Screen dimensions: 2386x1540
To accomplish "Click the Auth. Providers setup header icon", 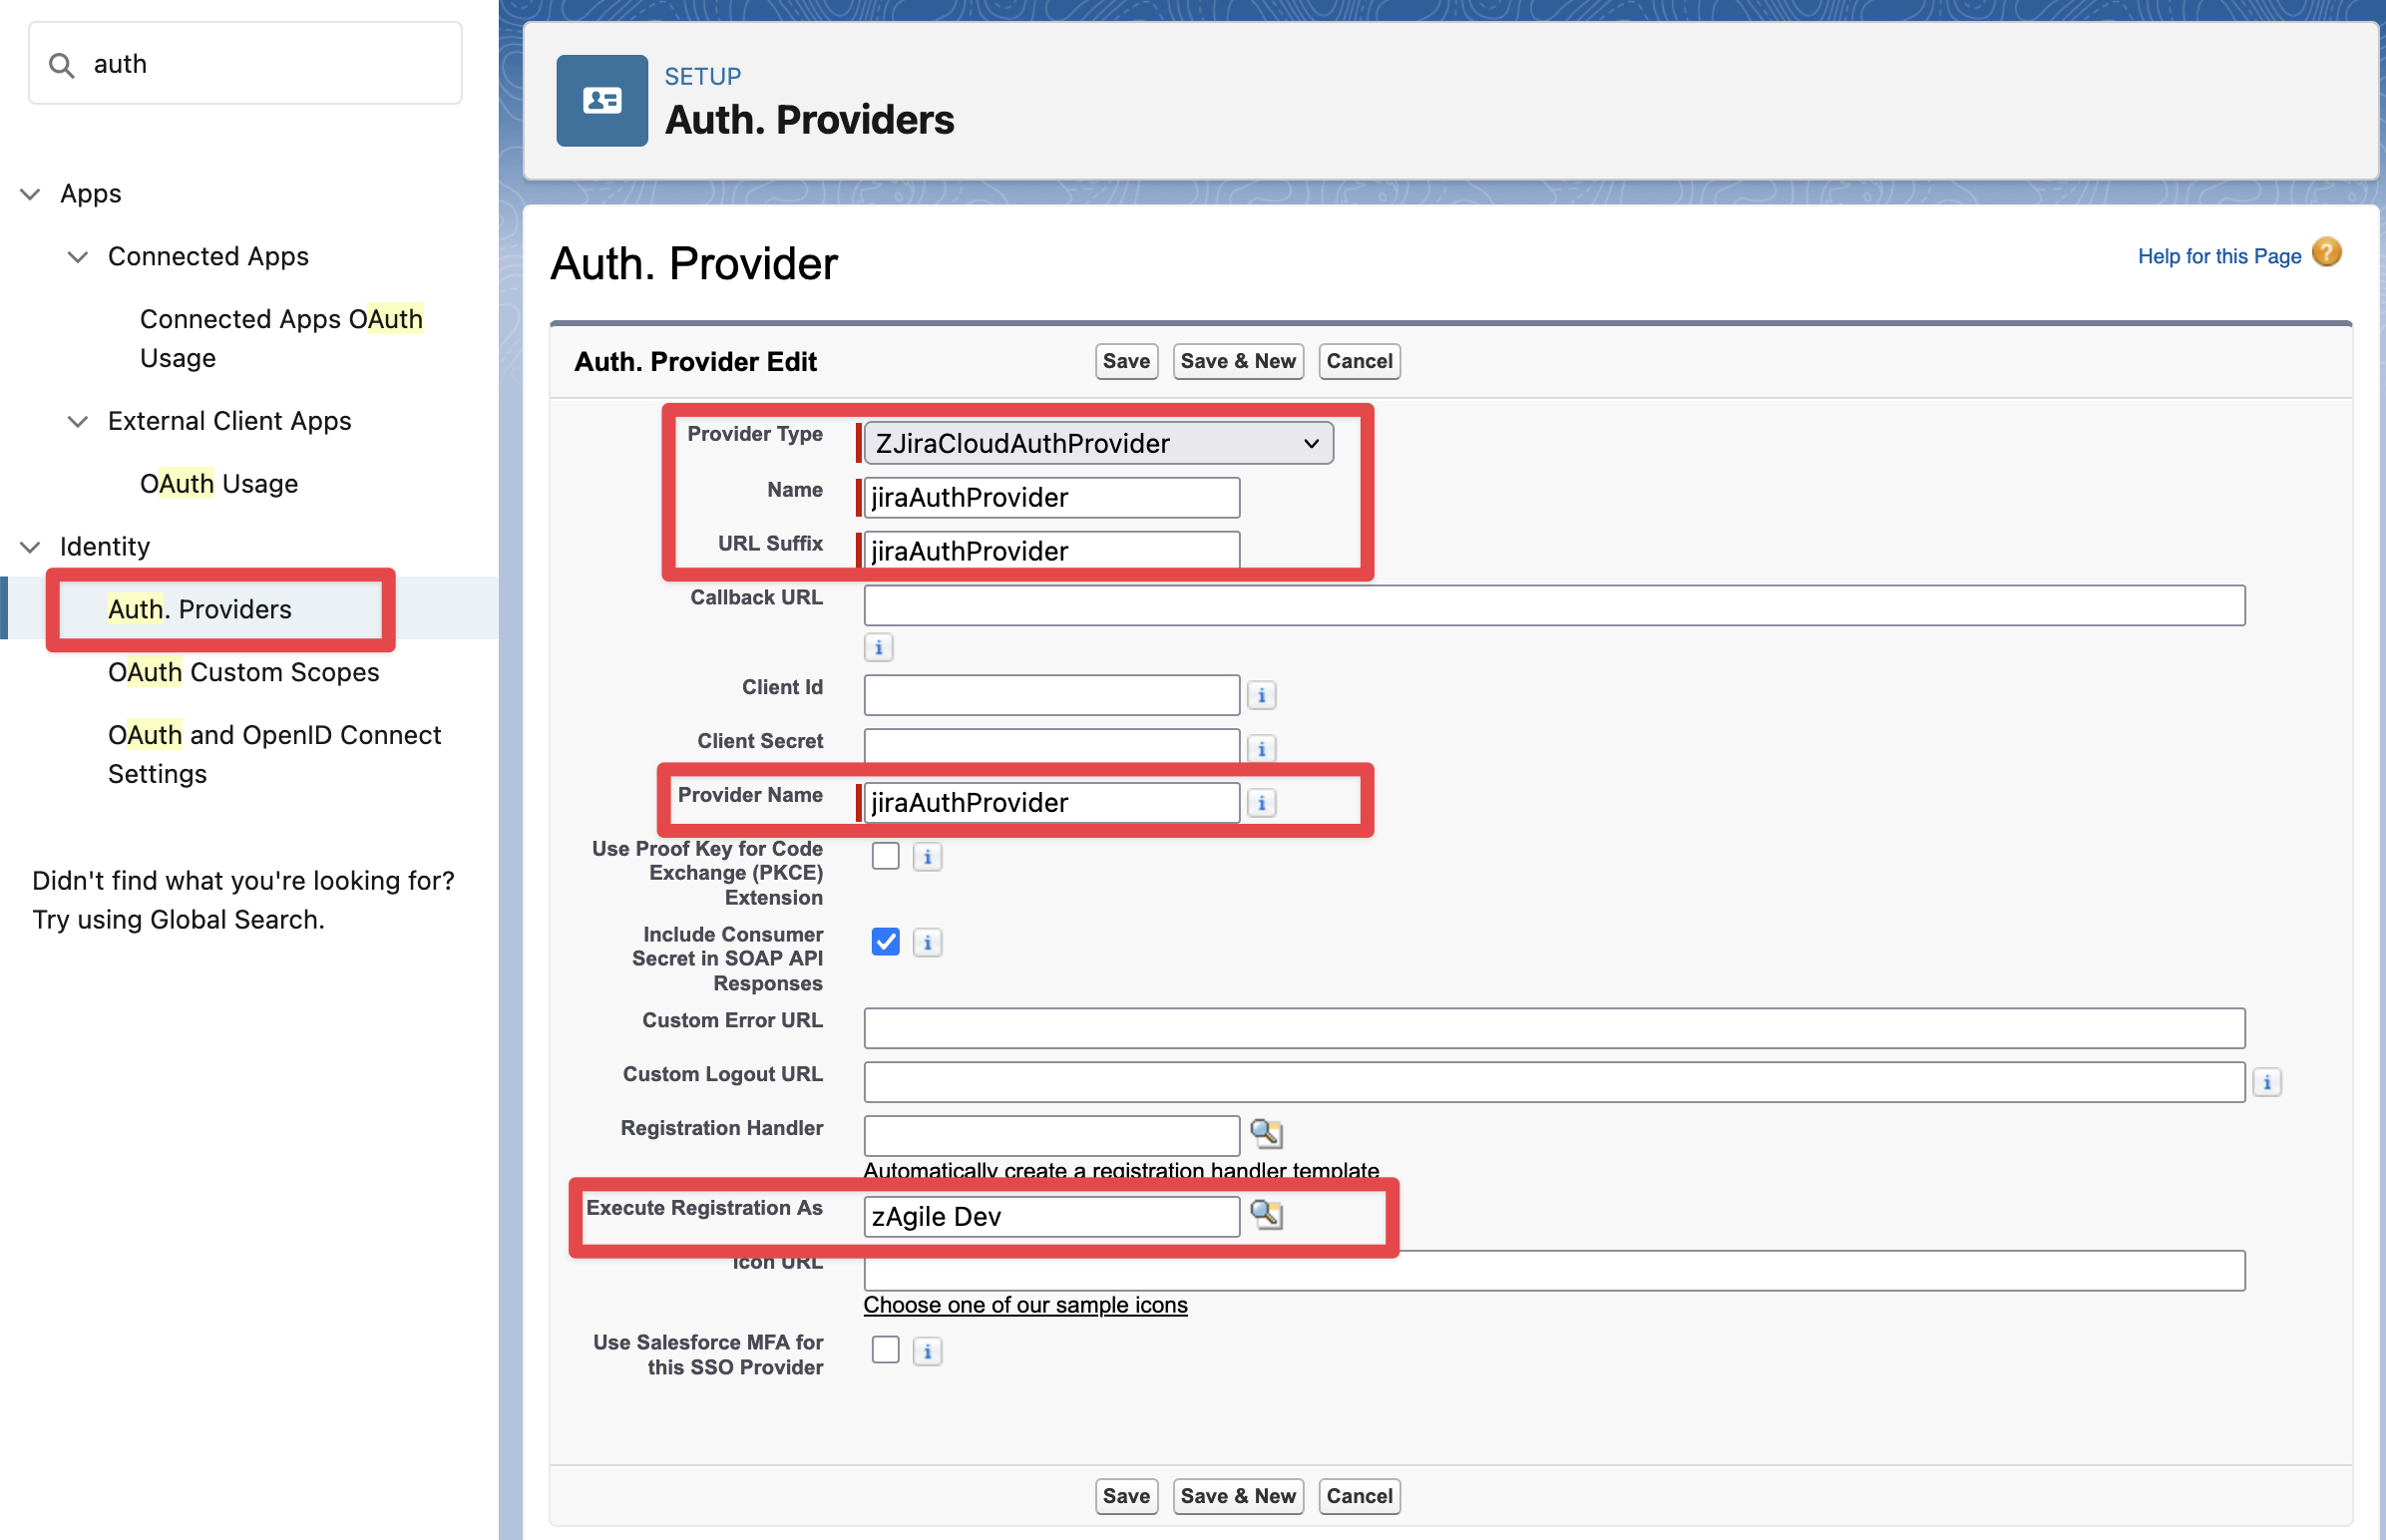I will pos(602,100).
